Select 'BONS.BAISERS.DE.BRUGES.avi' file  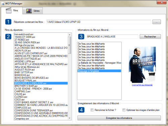click(41, 78)
